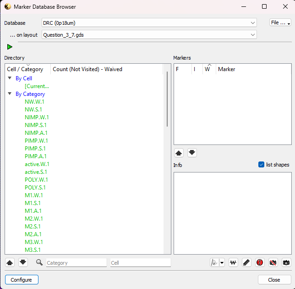
Task: Open the File menu button
Action: click(280, 22)
